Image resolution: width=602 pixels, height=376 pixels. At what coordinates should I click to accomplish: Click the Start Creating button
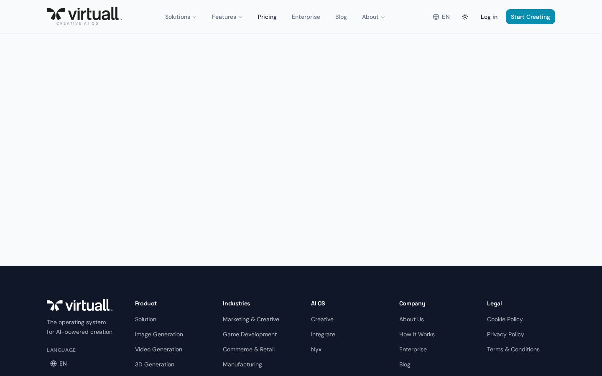point(531,17)
